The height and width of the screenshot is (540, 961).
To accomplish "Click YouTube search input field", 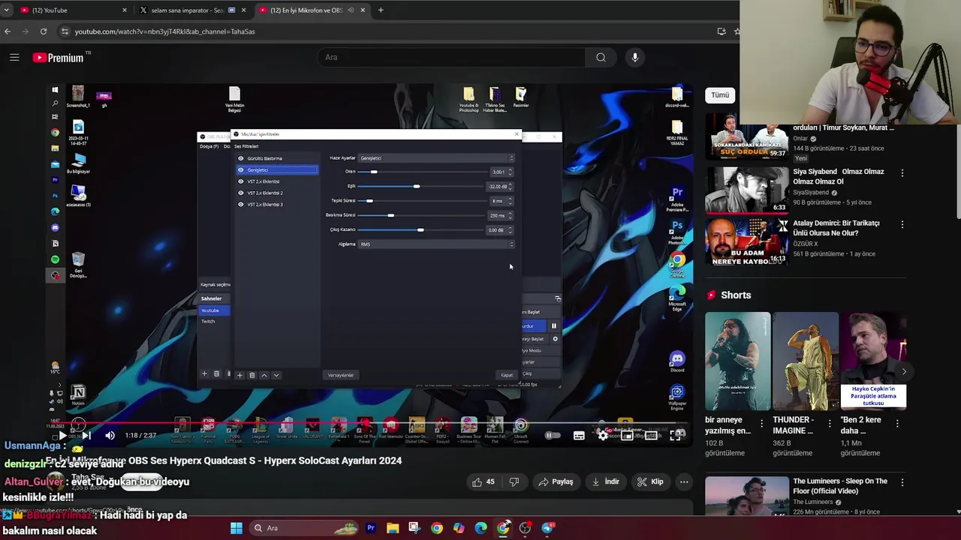I will (450, 57).
